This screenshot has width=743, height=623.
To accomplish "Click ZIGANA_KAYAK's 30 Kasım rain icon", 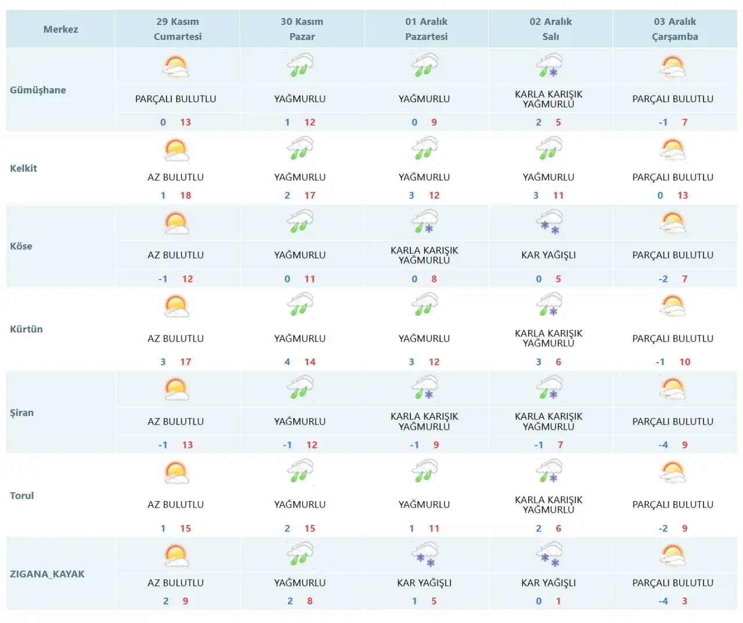I will [x=300, y=555].
